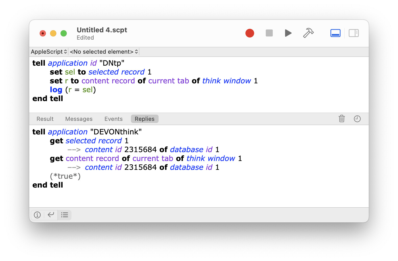This screenshot has width=398, height=261.
Task: Open the AppleScript language dropdown
Action: (49, 52)
